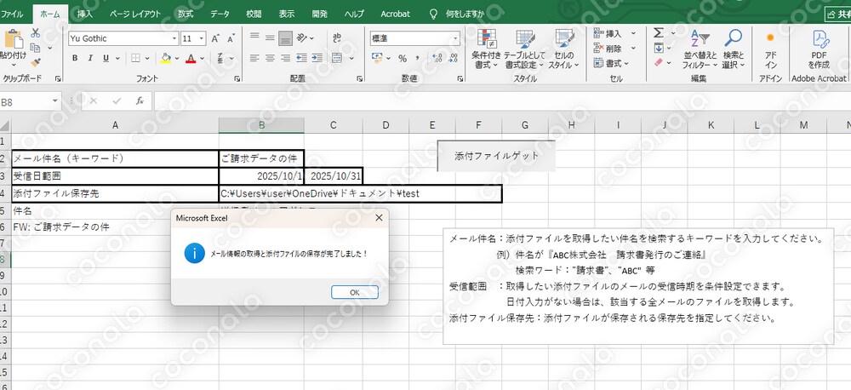This screenshot has height=390, width=851.
Task: Click the formula bar input area
Action: 502,101
